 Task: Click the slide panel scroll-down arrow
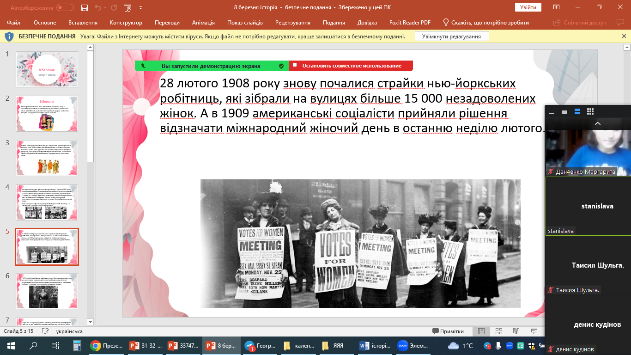[91, 322]
